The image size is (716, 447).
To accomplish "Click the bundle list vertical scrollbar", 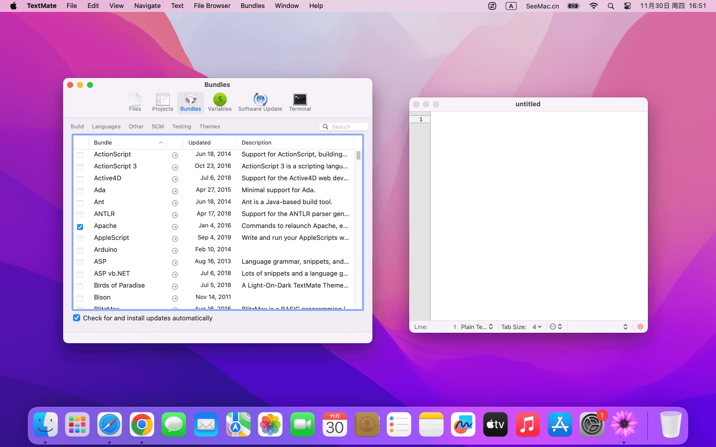I will [x=358, y=155].
